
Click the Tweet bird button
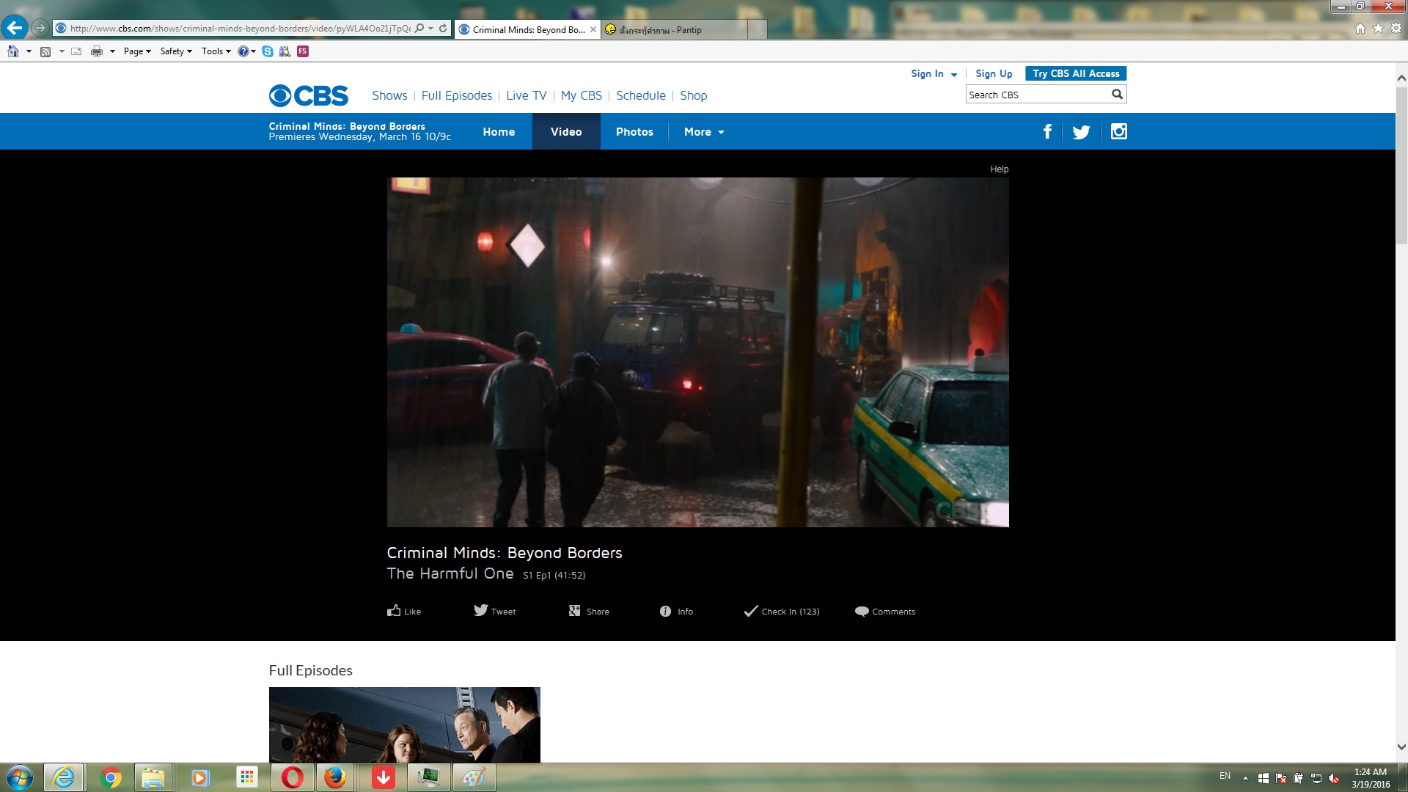[x=495, y=611]
